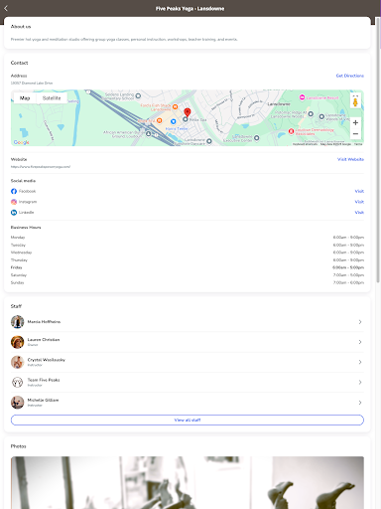Expand Team Five Peaks staff row

[360, 383]
